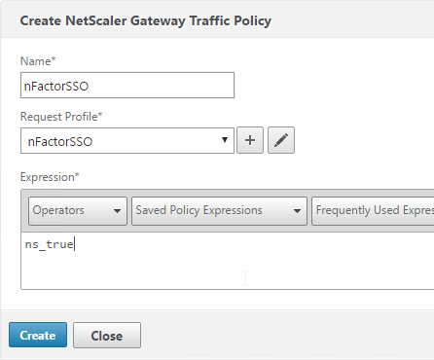Add a new request profile with plus icon

point(250,140)
